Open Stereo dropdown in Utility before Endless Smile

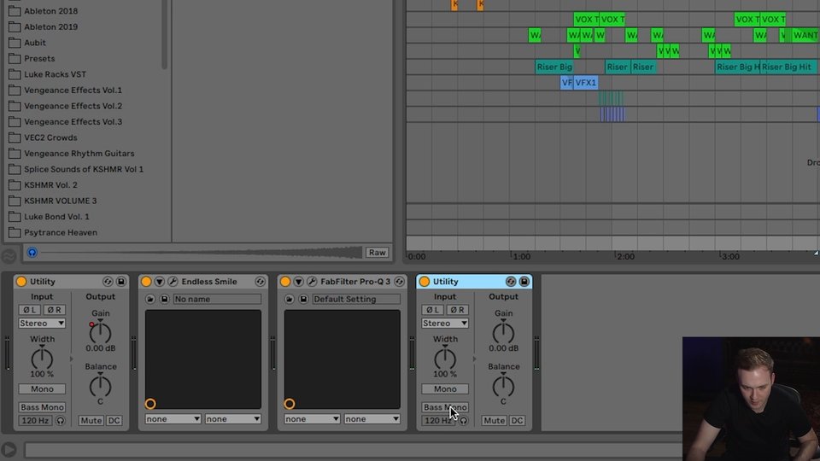(x=42, y=324)
